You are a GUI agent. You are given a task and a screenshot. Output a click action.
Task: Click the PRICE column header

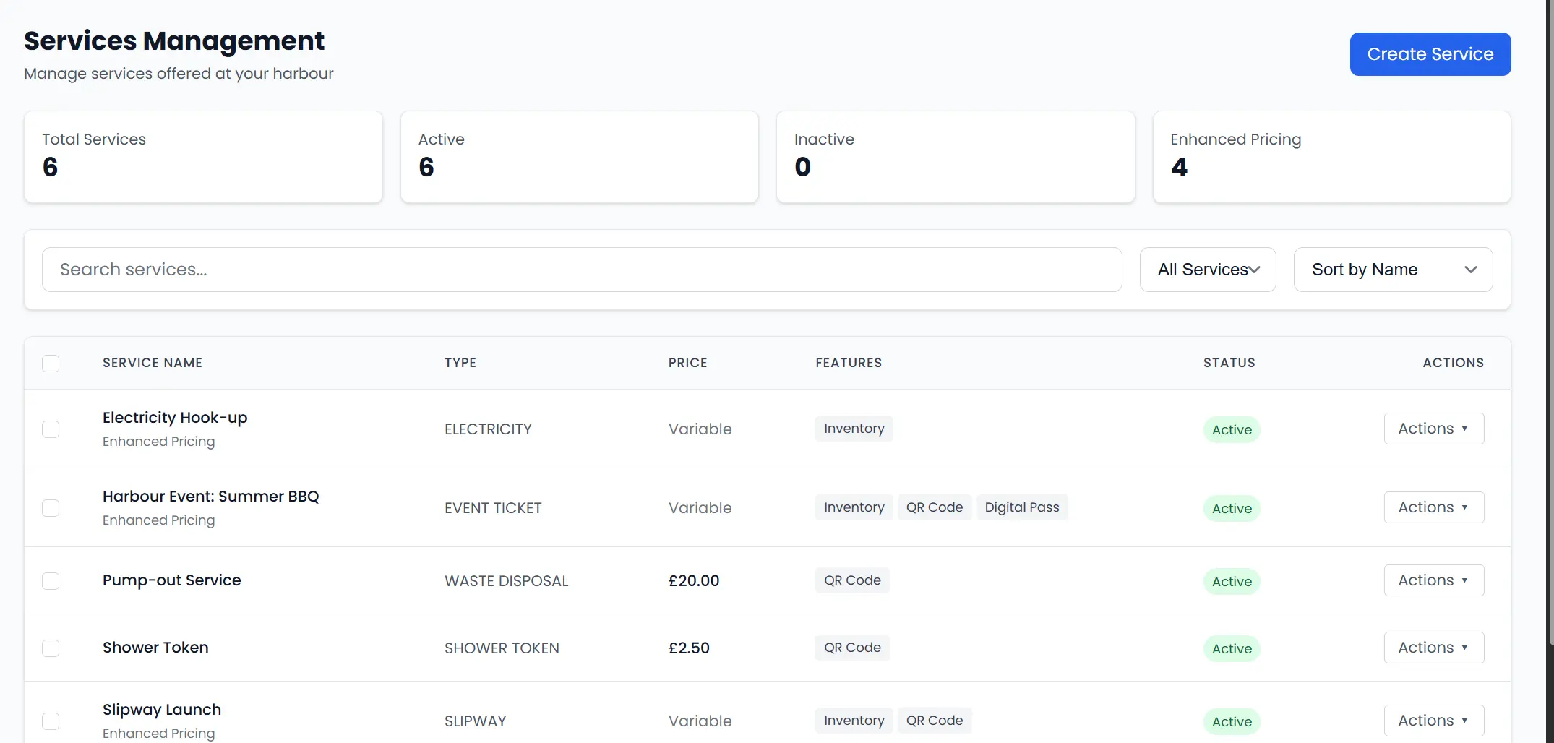[x=687, y=362]
